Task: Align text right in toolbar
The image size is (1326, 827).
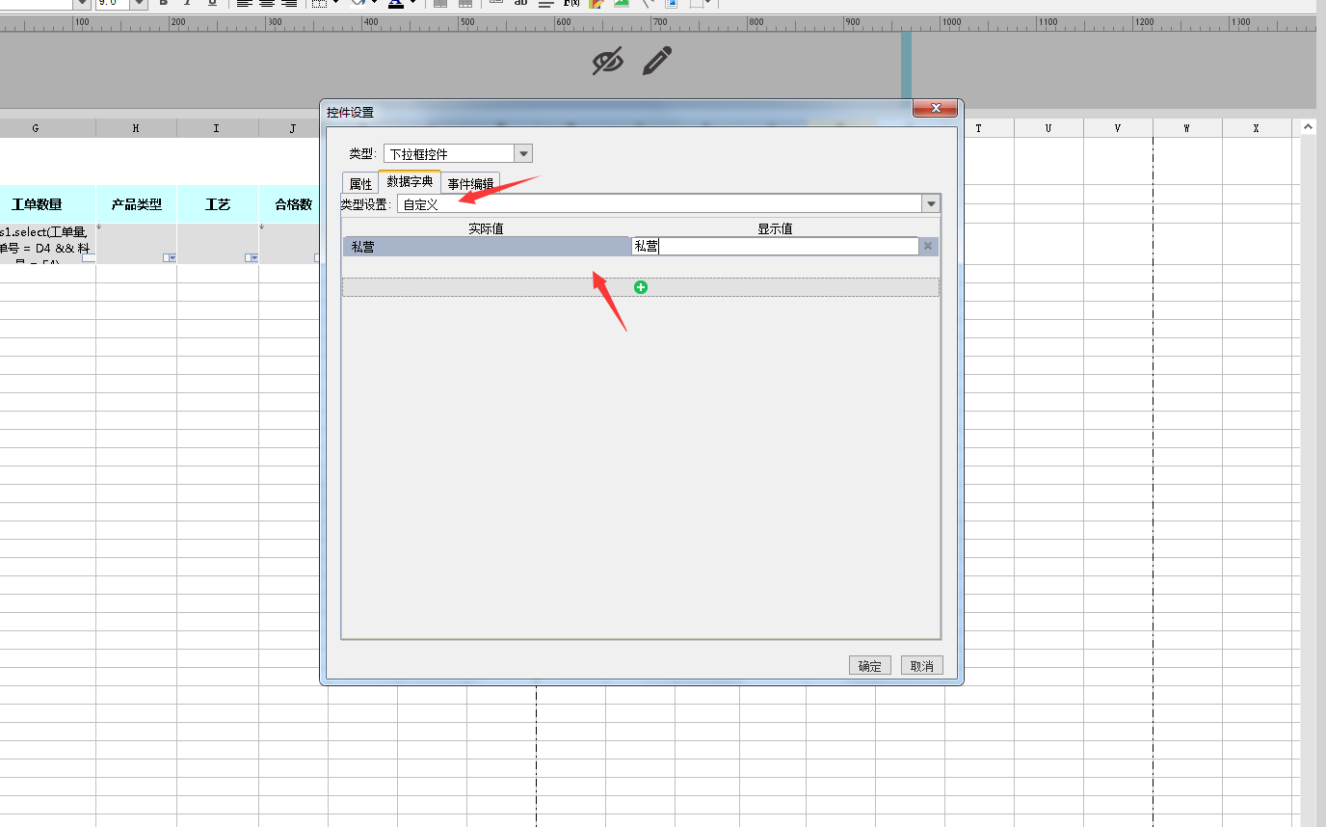Action: pyautogui.click(x=289, y=4)
